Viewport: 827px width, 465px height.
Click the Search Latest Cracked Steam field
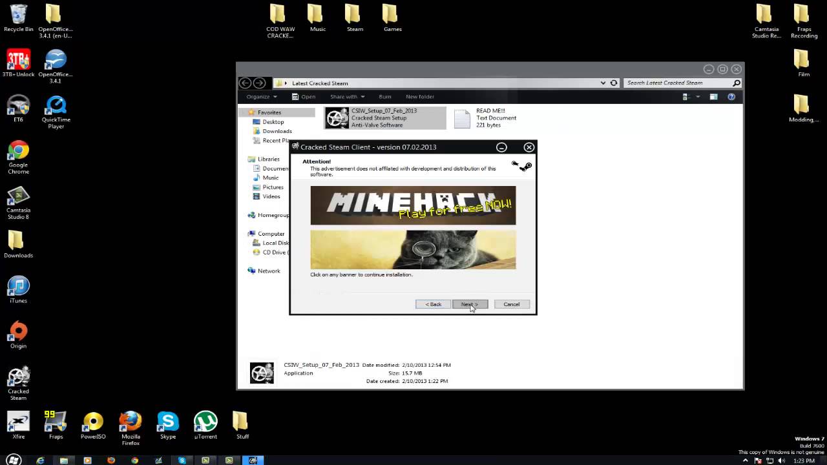tap(682, 83)
